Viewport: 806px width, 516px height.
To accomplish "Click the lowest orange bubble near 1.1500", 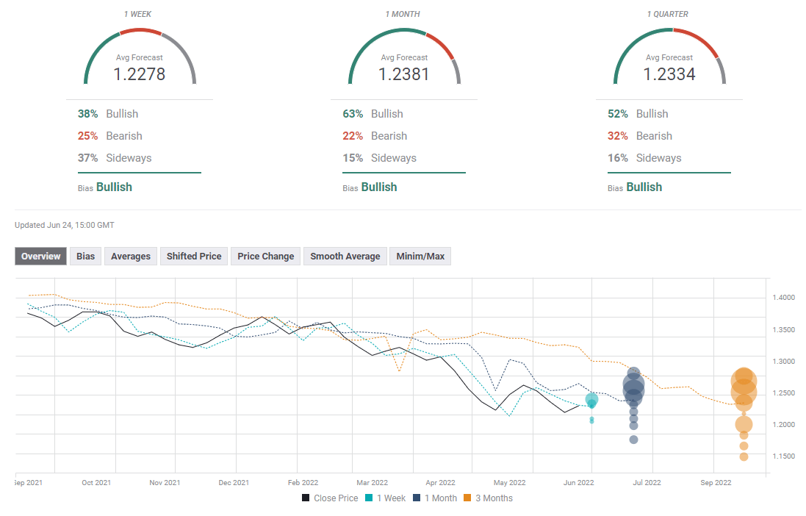I will point(744,456).
